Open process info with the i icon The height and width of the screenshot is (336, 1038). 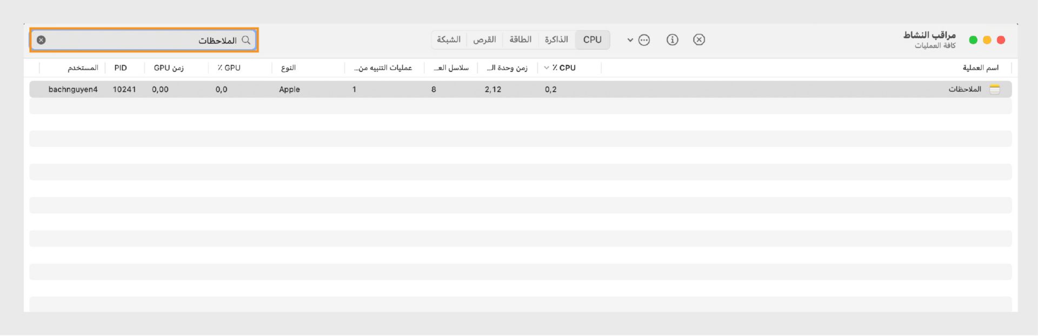[672, 40]
